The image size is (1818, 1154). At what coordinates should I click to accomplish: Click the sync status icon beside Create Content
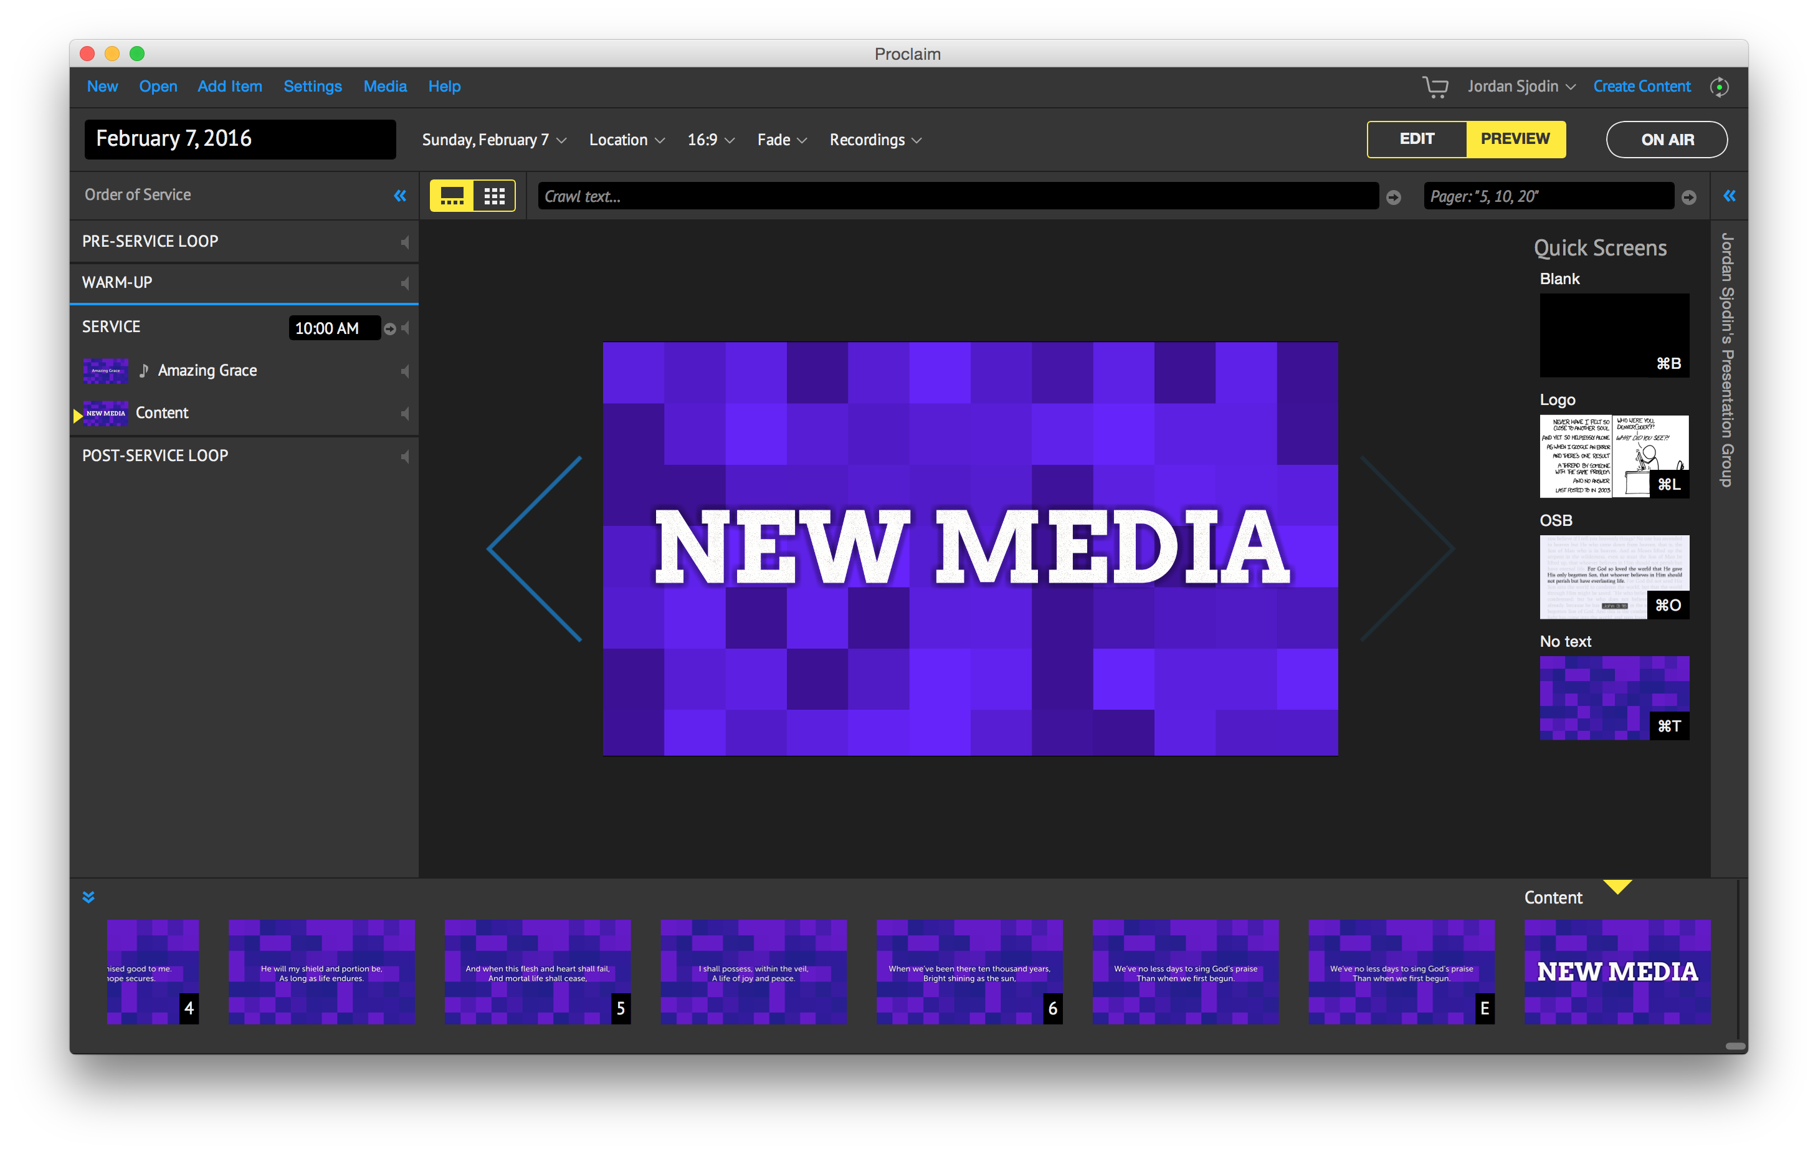1719,87
